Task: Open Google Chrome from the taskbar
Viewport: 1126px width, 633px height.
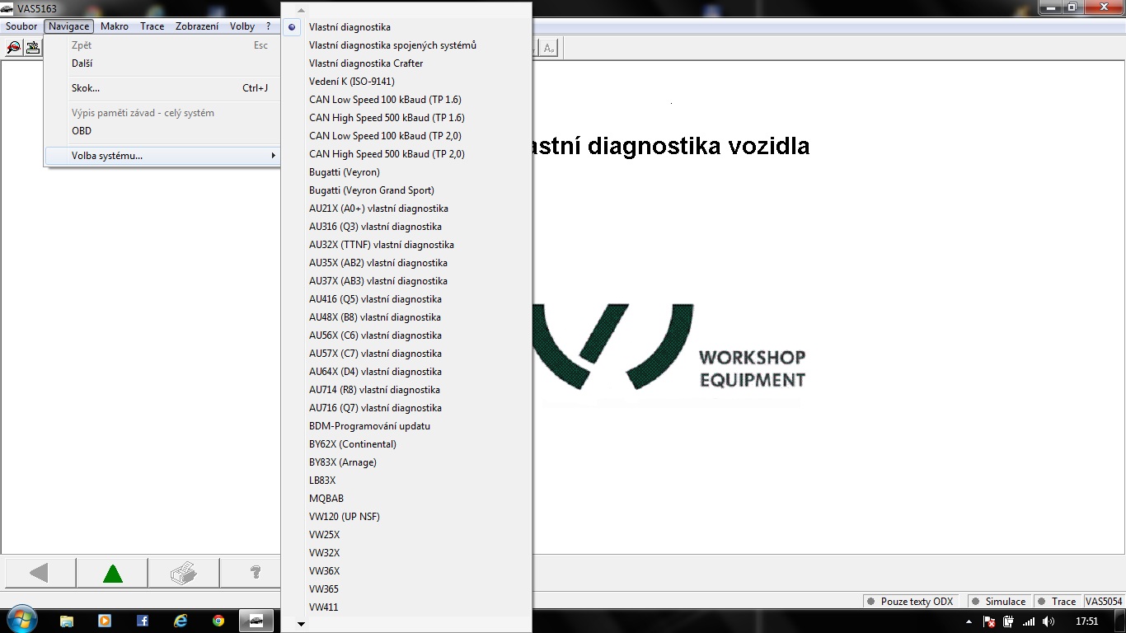Action: 218,621
